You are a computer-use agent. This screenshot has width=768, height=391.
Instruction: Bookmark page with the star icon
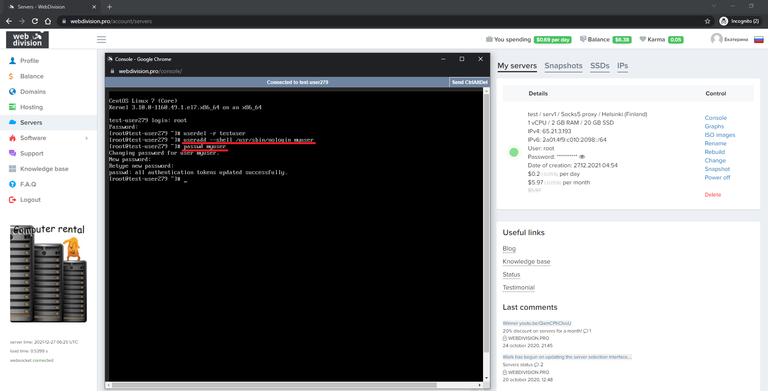(x=708, y=21)
